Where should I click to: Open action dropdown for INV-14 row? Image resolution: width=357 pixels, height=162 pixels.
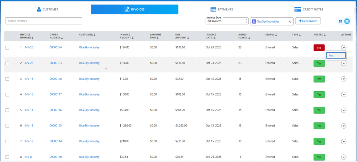click(344, 110)
